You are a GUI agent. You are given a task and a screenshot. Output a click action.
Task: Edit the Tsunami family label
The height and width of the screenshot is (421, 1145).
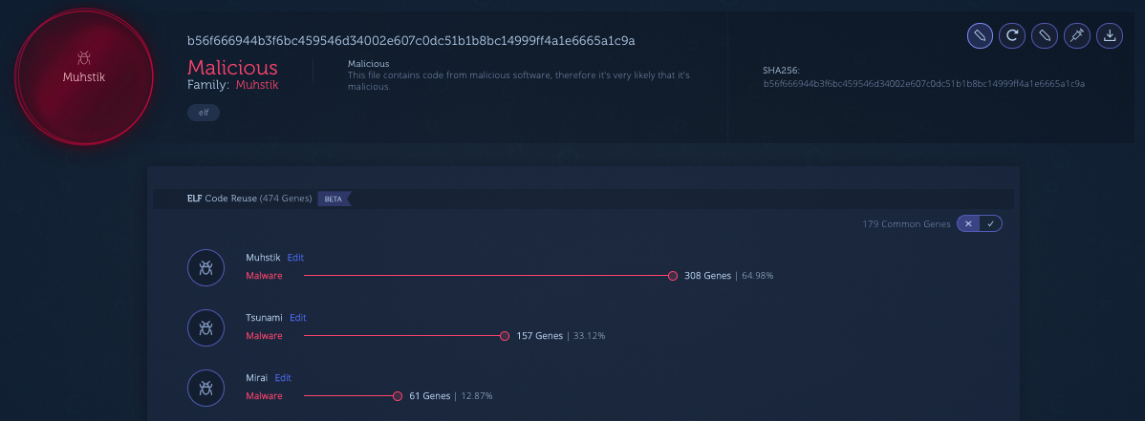click(298, 317)
